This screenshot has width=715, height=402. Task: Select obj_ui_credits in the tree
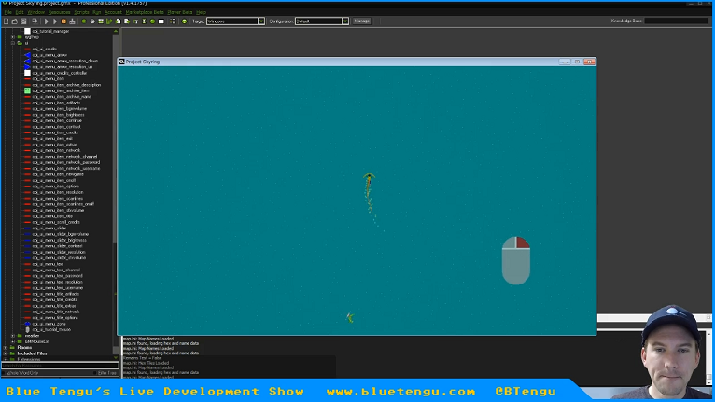click(44, 49)
